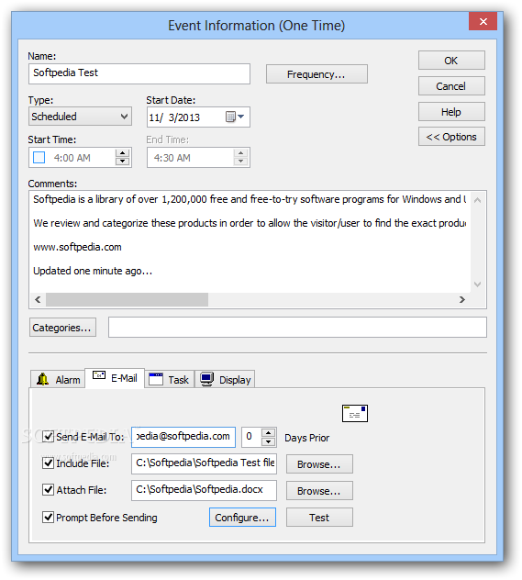Decrease End Time with down arrow
522x580 pixels.
(240, 162)
